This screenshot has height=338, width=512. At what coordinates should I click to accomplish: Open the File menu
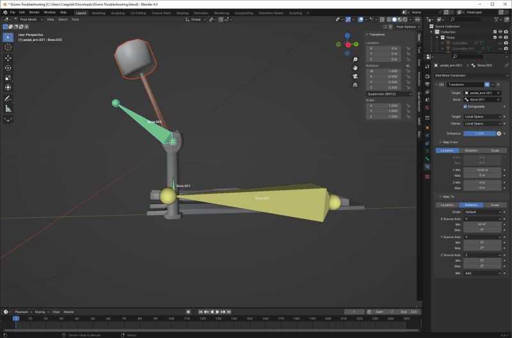(12, 12)
